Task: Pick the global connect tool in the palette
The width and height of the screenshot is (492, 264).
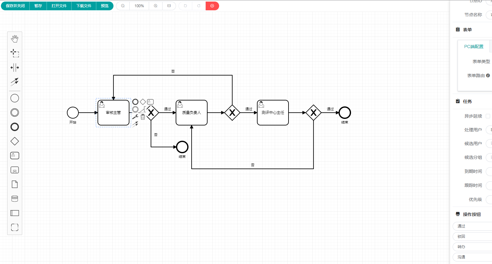Action: click(15, 82)
